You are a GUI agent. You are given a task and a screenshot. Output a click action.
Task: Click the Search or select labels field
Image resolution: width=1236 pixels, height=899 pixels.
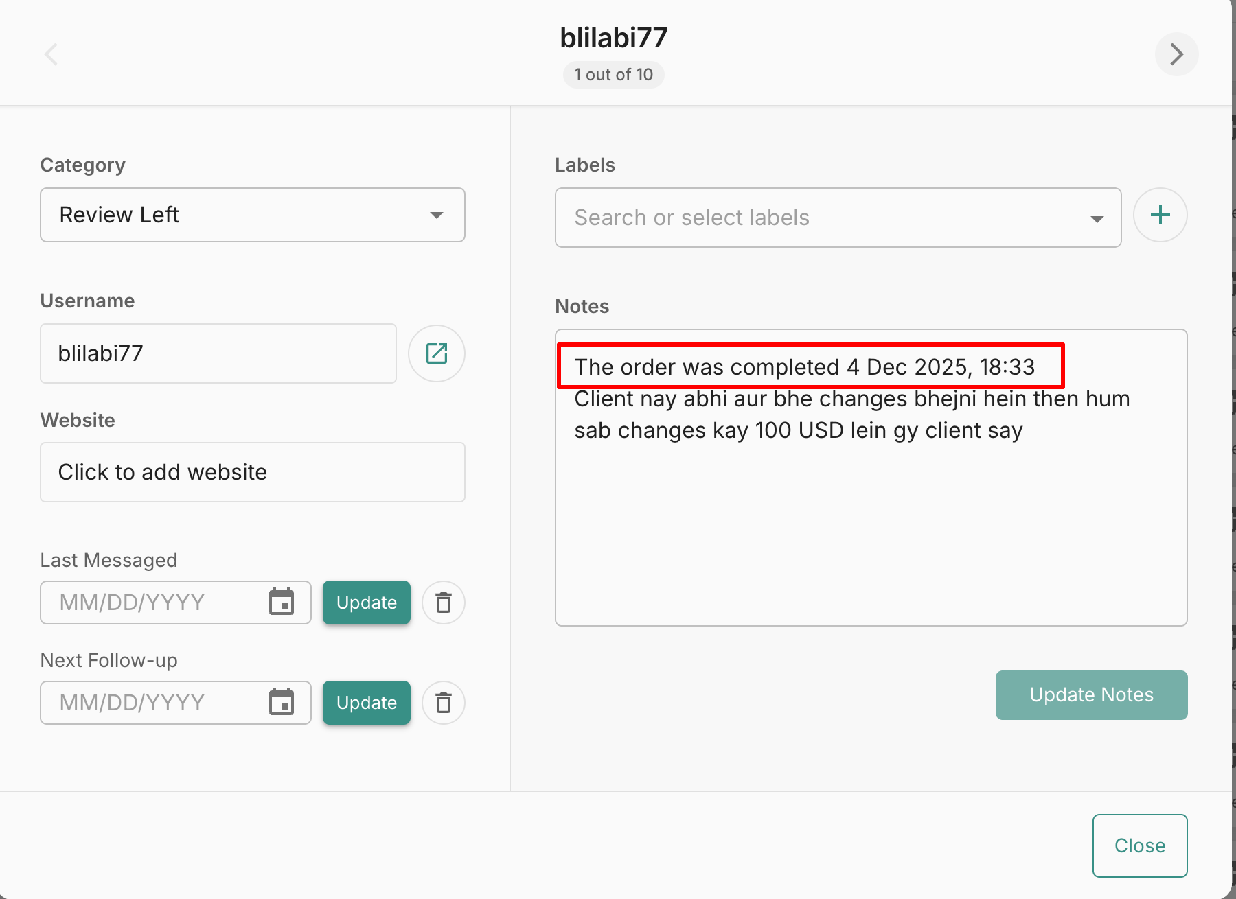824,218
